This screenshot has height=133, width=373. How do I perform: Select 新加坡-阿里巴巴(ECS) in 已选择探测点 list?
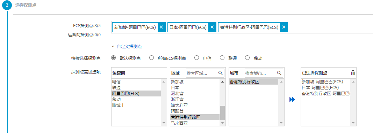326,82
